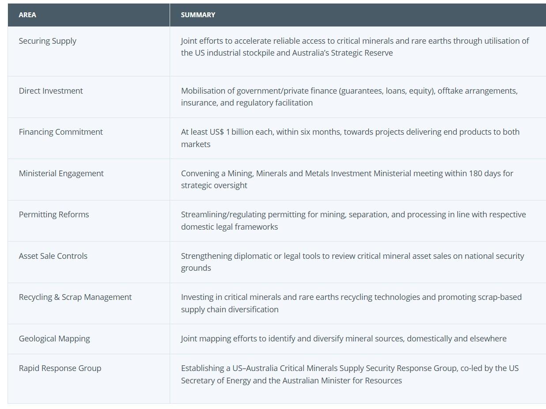This screenshot has width=546, height=409.
Task: Select the Direct Investment row label
Action: coord(51,91)
